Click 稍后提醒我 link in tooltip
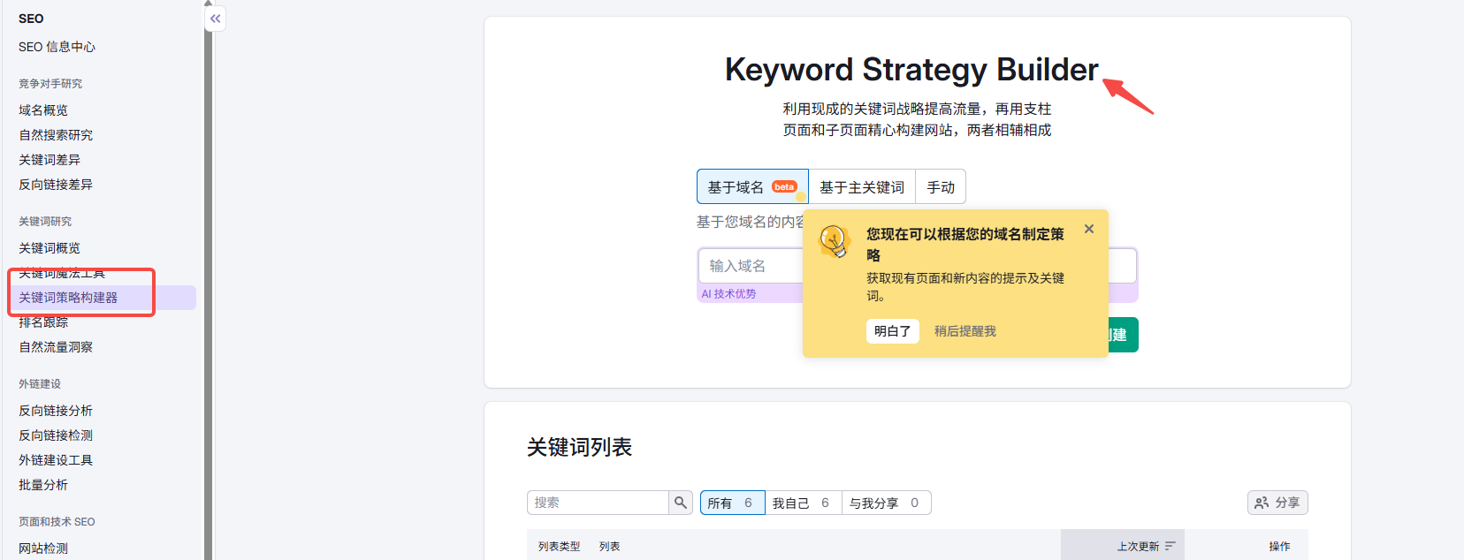 (965, 331)
